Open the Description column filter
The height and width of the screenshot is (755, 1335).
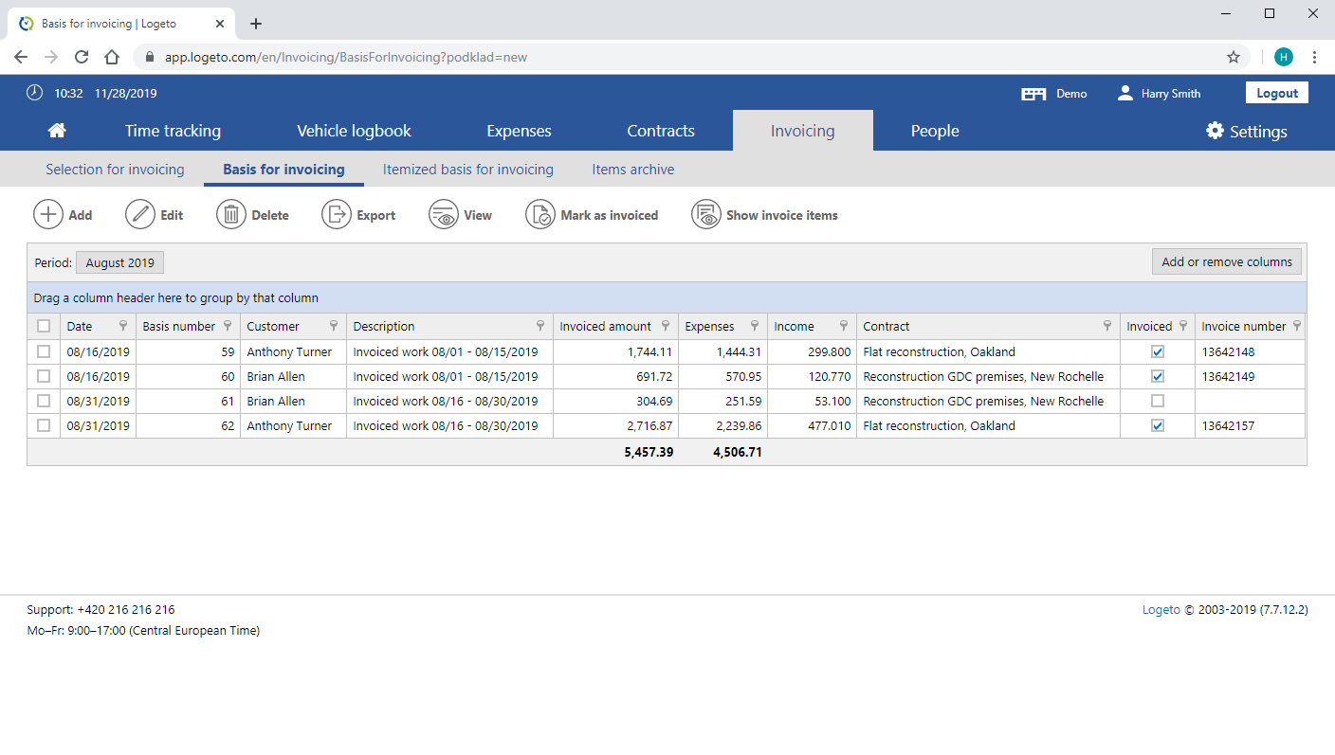pos(540,326)
